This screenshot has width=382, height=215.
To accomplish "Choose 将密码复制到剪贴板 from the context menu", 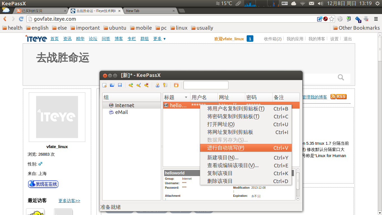I will [246, 116].
